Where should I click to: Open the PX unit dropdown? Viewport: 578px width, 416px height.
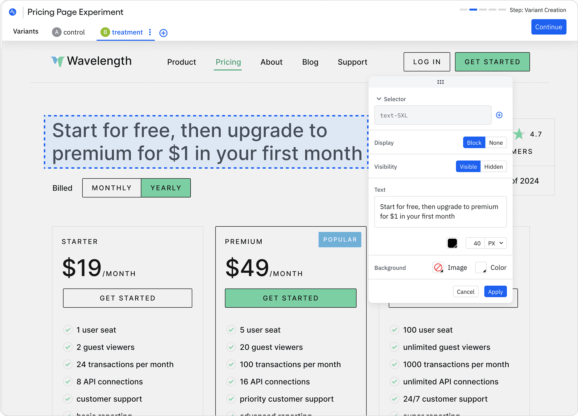click(495, 243)
